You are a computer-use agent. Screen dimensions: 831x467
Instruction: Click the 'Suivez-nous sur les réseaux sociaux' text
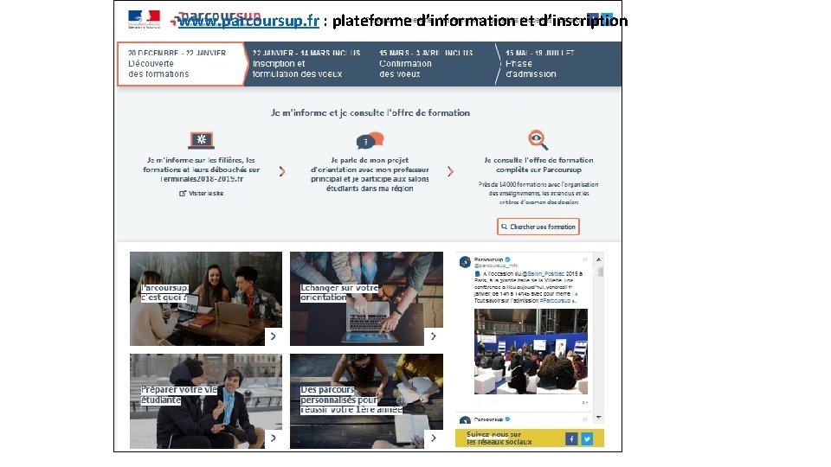[499, 438]
